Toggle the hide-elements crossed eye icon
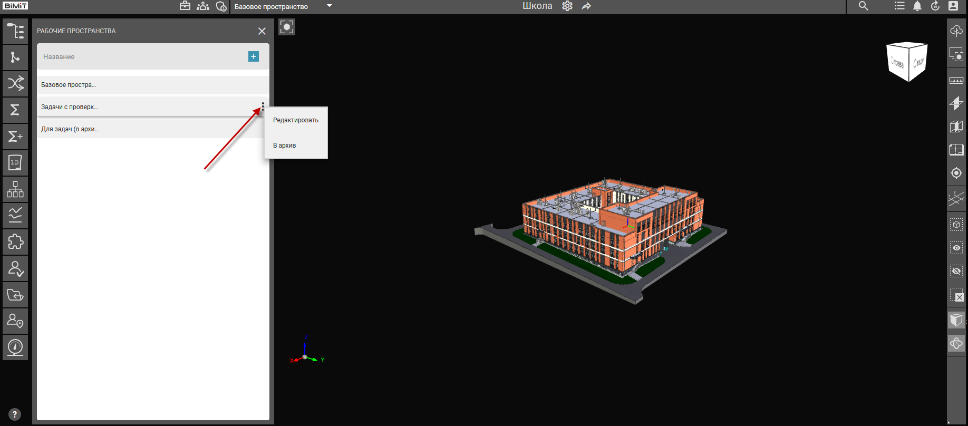The height and width of the screenshot is (426, 968). pyautogui.click(x=956, y=272)
